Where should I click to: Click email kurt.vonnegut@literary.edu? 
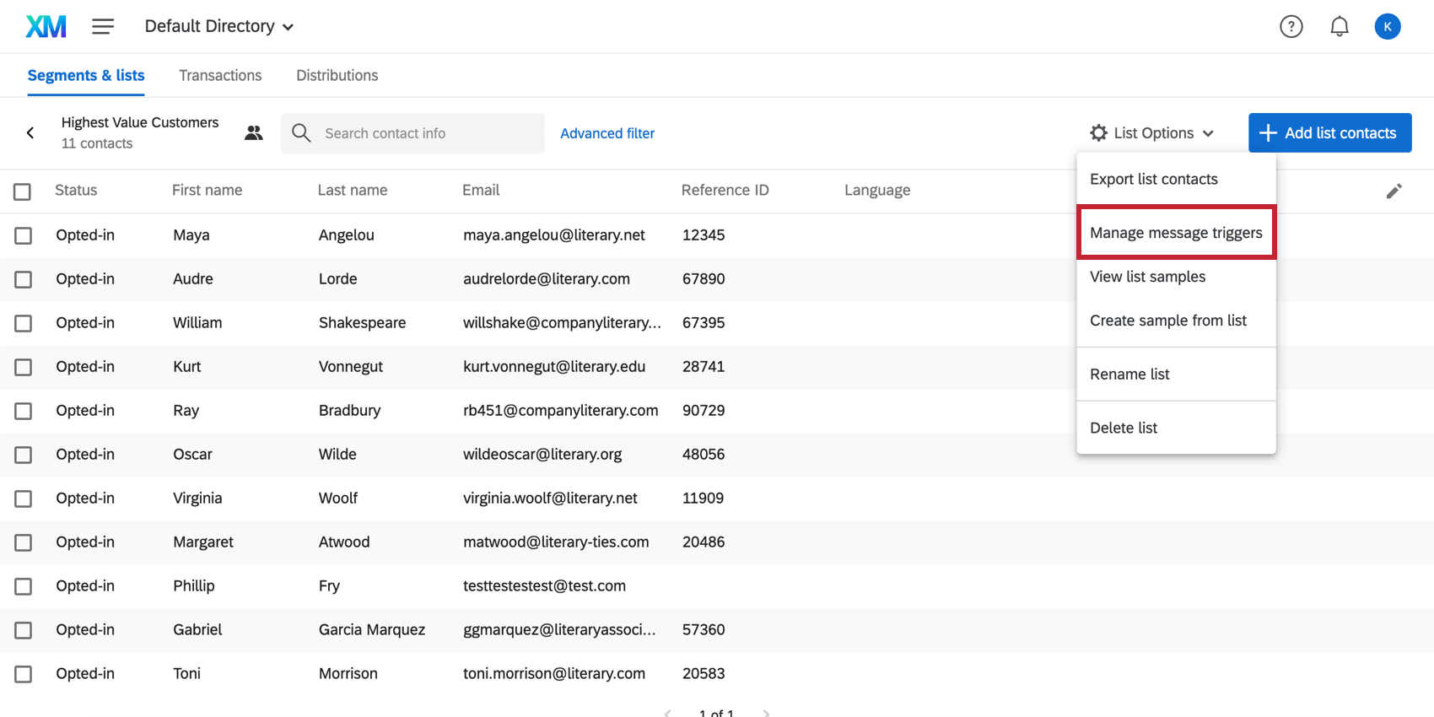[554, 367]
